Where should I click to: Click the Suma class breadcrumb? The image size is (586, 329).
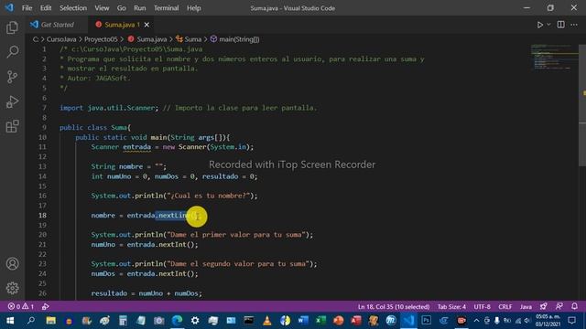190,39
